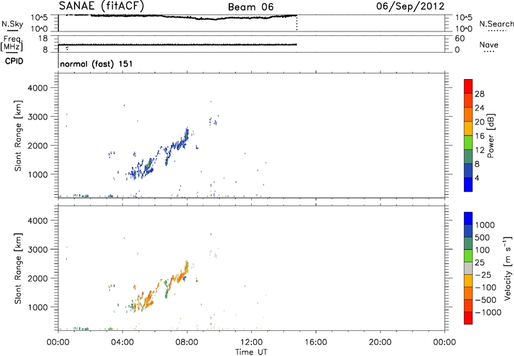Select the 60 tick on the Nave axis
Image resolution: width=514 pixels, height=356 pixels.
pyautogui.click(x=459, y=39)
